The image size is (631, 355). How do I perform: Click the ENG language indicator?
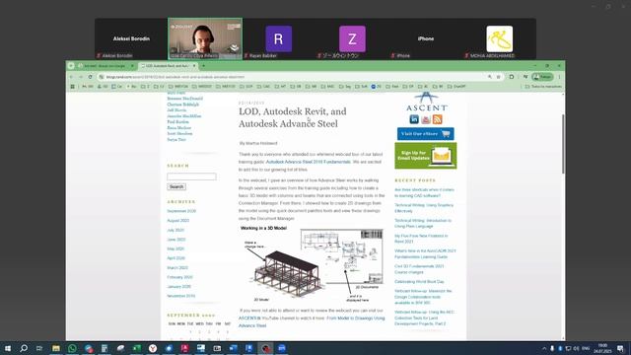tap(586, 348)
